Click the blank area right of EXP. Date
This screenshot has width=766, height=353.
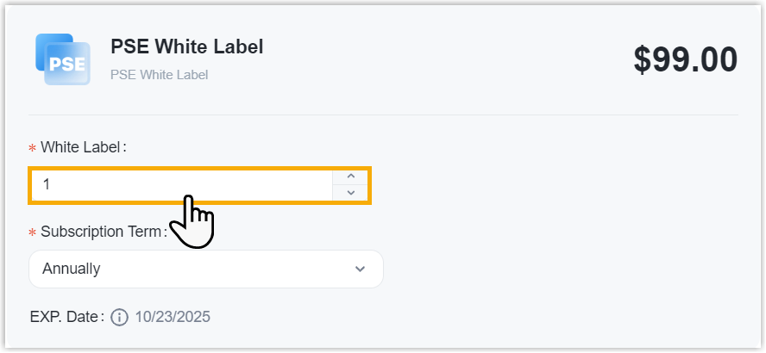click(474, 318)
